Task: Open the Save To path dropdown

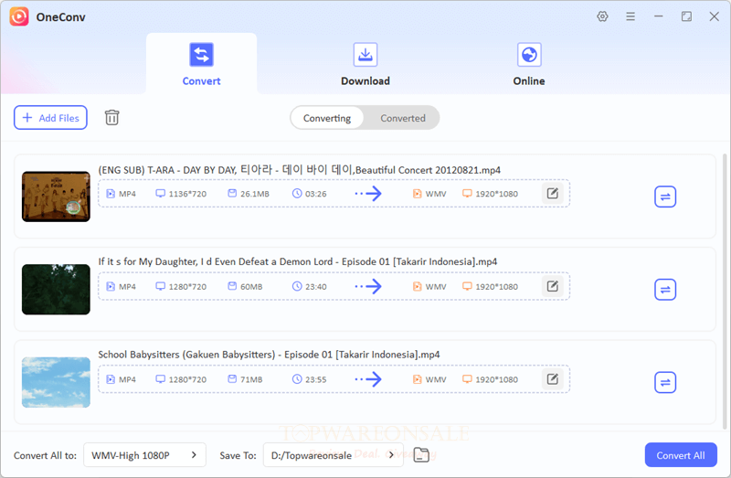Action: pyautogui.click(x=334, y=454)
